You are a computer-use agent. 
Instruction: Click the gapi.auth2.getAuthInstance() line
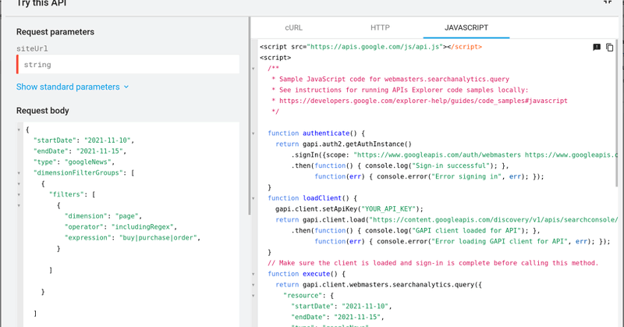coord(343,144)
